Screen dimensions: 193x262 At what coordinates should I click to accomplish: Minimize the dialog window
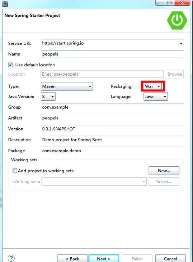(160, 3)
